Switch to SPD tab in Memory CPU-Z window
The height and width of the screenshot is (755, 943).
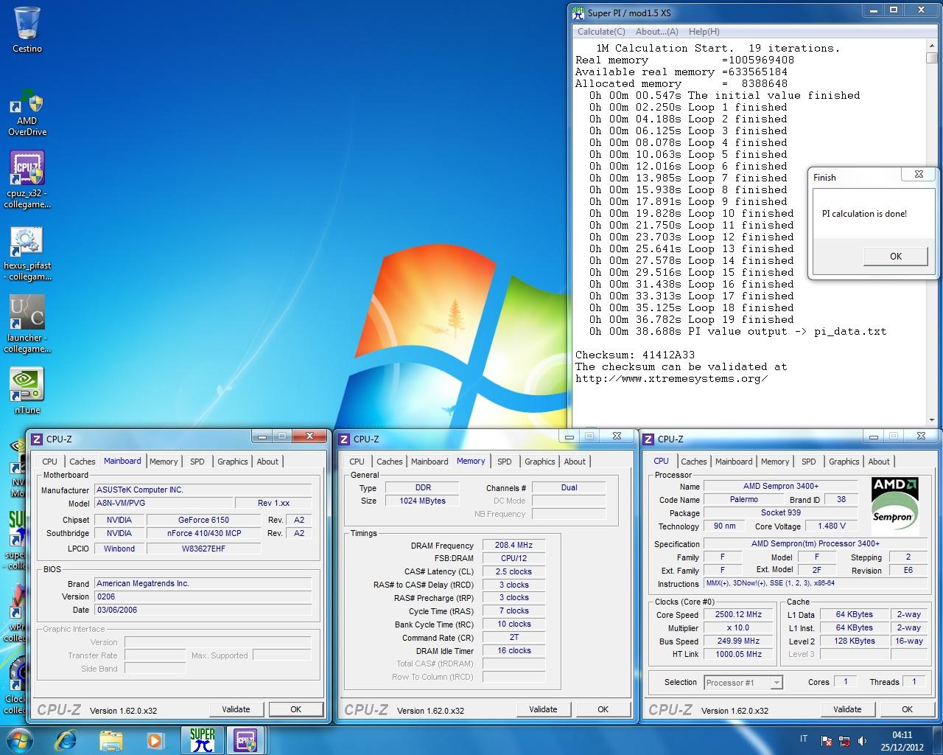pyautogui.click(x=505, y=462)
